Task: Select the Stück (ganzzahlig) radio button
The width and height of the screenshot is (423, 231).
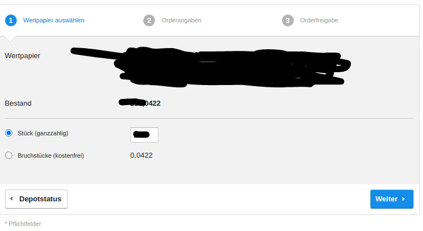Action: point(8,133)
